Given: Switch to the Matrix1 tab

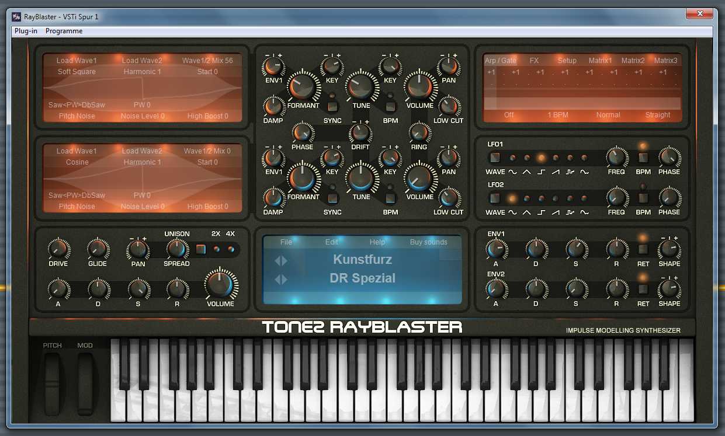Looking at the screenshot, I should 601,61.
